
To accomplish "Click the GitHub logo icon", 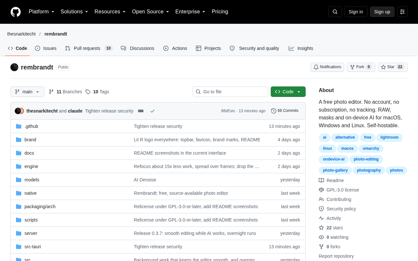I will tap(16, 12).
